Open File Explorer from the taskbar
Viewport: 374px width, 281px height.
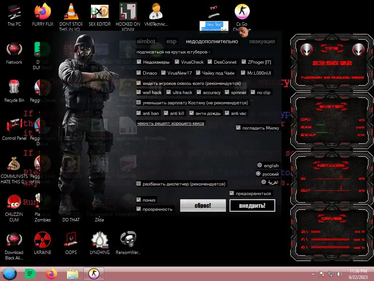(73, 274)
